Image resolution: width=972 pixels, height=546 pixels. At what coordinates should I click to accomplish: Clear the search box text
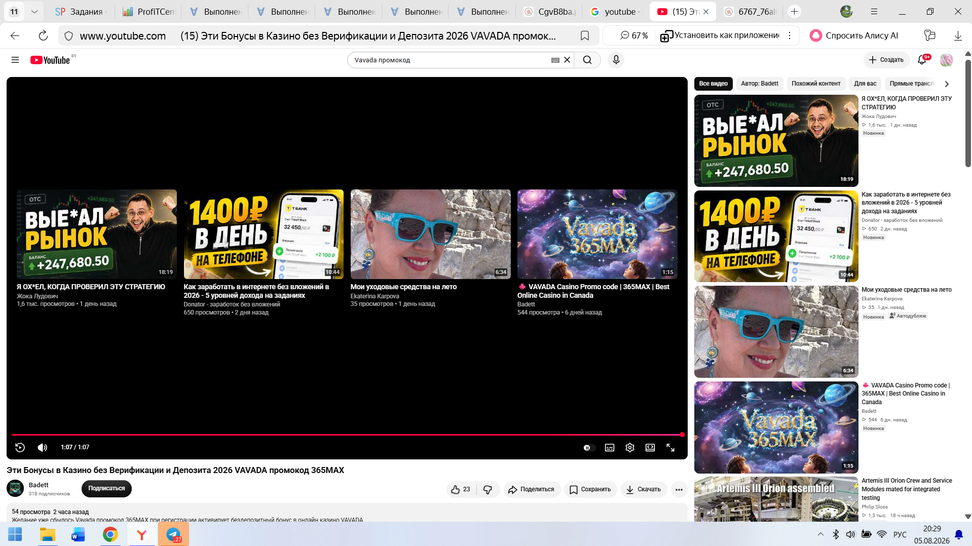pos(567,60)
